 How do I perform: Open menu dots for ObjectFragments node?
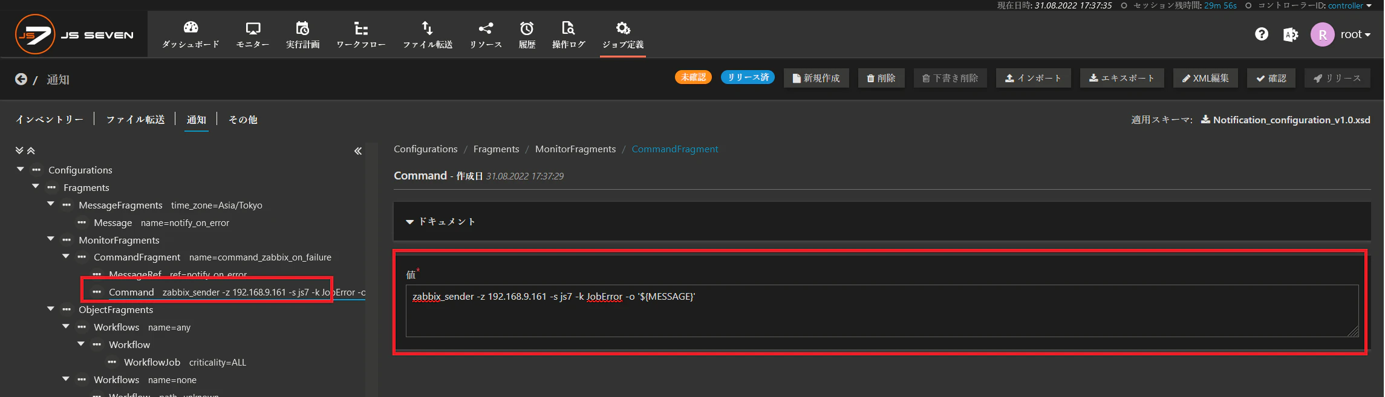click(67, 309)
